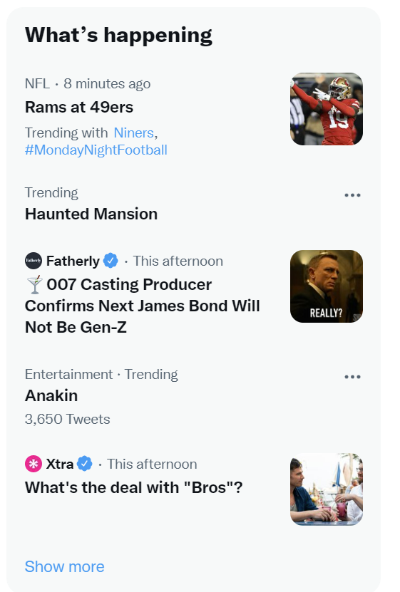Click the Fatherly profile avatar icon
The width and height of the screenshot is (400, 592).
pyautogui.click(x=34, y=261)
